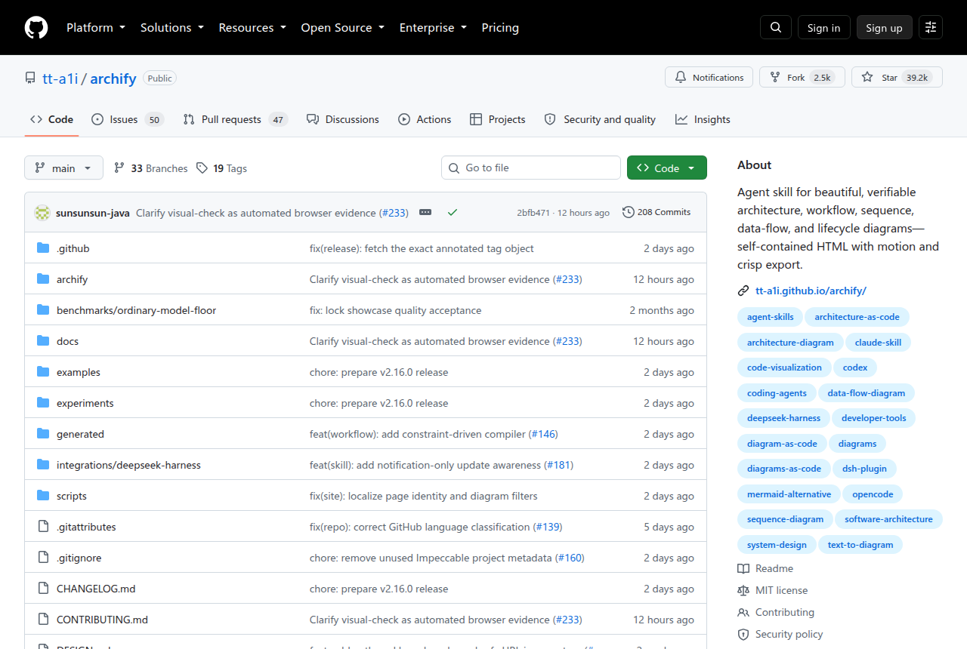Open the tt-a1i.github.io/archify/ link
967x649 pixels.
811,291
